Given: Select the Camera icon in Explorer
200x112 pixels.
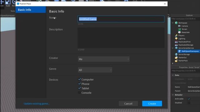Looking at the screenshot, I should (x=179, y=26).
